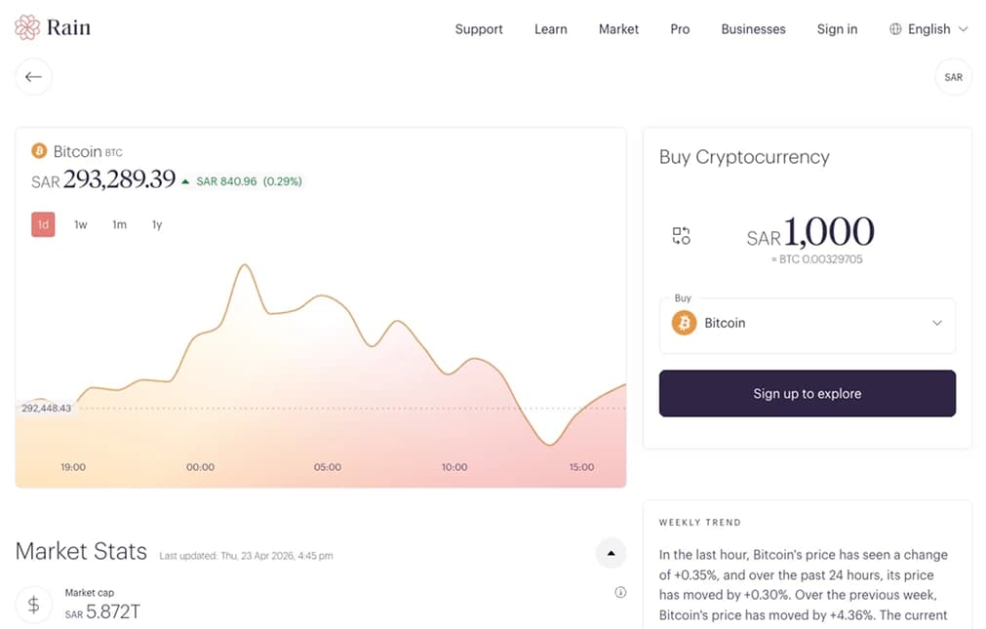Click the Sign in link
This screenshot has height=629, width=986.
click(x=837, y=29)
